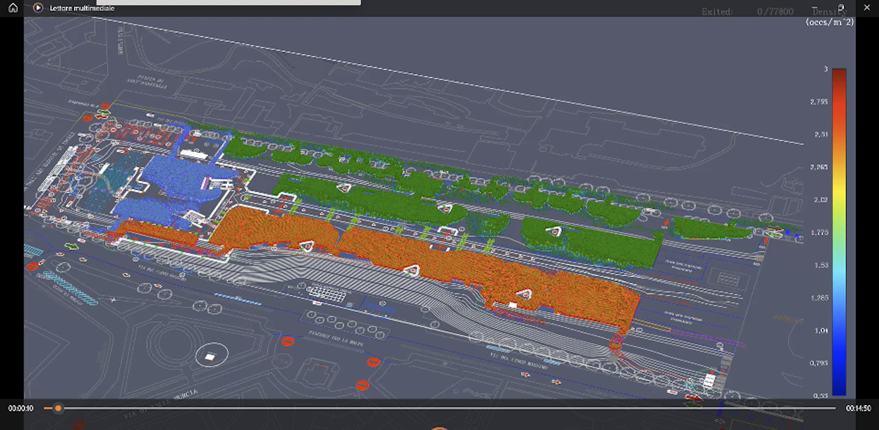The height and width of the screenshot is (430, 879).
Task: Restore down the media player window
Action: point(841,8)
